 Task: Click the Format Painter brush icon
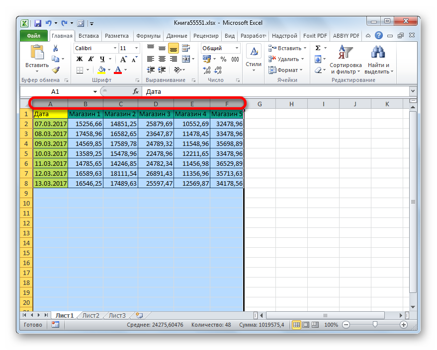click(x=56, y=70)
